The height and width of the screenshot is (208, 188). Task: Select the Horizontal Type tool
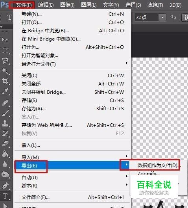coord(5,196)
